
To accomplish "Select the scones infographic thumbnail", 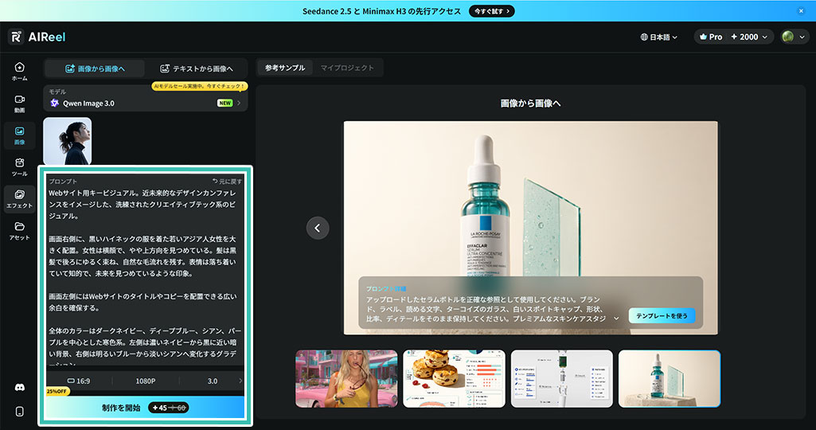I will [x=454, y=378].
